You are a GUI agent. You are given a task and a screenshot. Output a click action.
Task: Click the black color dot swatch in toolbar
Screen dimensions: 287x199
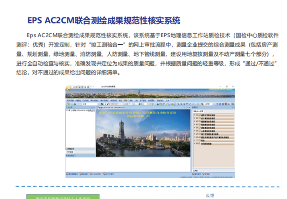click(127, 104)
